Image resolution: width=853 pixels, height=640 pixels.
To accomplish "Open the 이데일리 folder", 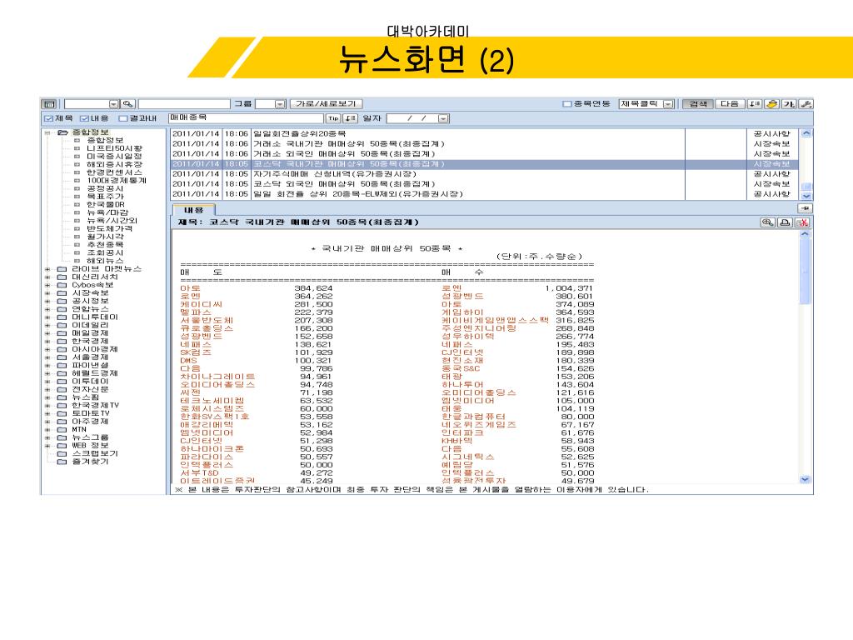I will coord(90,325).
